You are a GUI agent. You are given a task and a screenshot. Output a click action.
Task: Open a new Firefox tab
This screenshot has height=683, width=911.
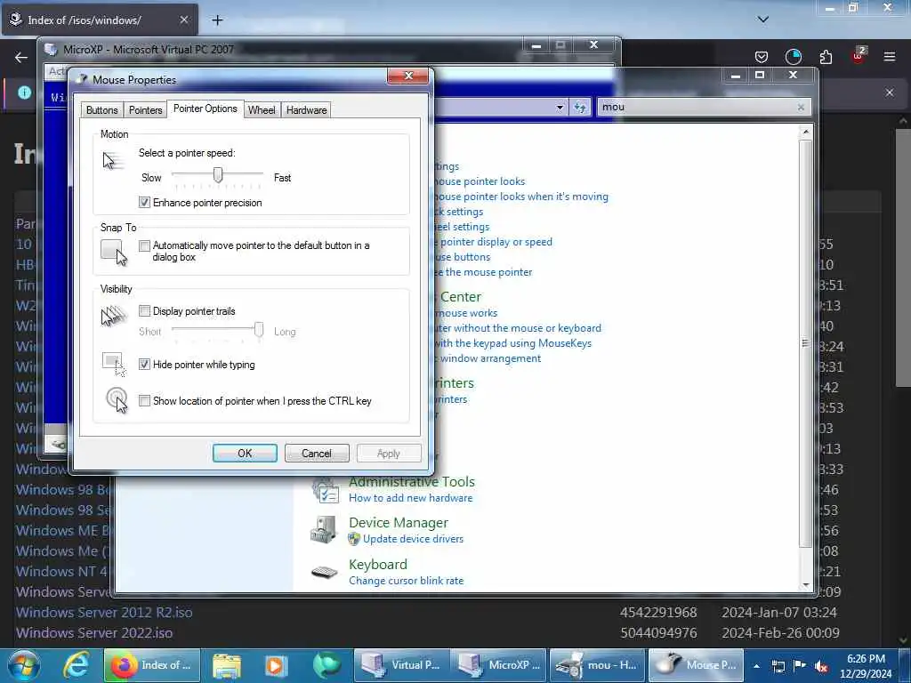pyautogui.click(x=217, y=20)
